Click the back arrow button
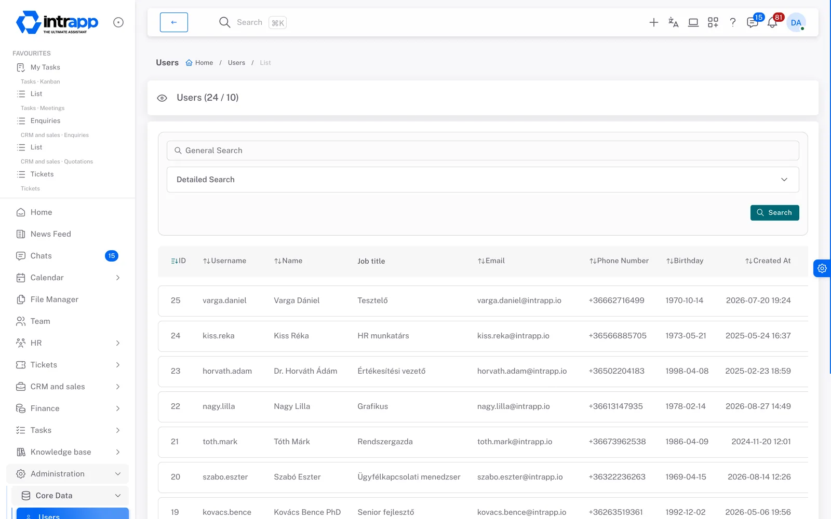This screenshot has height=519, width=831. click(174, 22)
